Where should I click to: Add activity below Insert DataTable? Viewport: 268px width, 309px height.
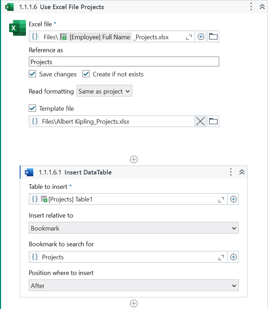133,303
